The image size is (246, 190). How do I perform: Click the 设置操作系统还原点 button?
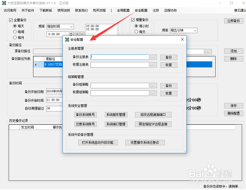click(x=145, y=142)
